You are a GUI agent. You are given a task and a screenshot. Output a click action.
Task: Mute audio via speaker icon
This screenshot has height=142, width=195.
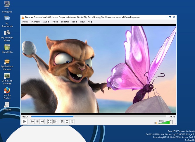tap(156, 123)
